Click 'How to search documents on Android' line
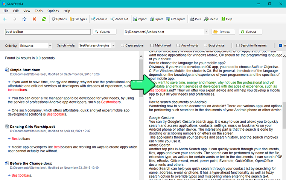This screenshot has height=180, width=286. click(178, 102)
